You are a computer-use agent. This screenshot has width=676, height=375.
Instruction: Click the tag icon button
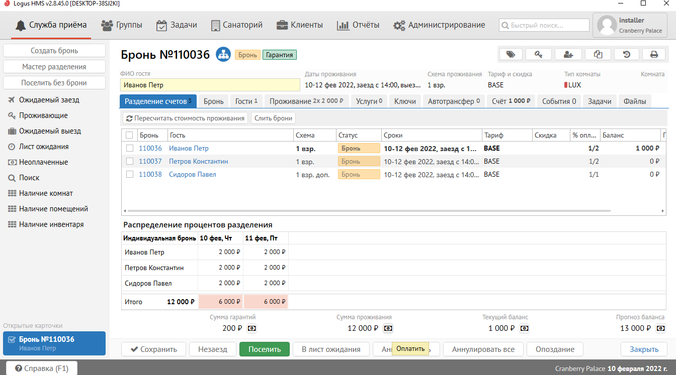click(511, 55)
